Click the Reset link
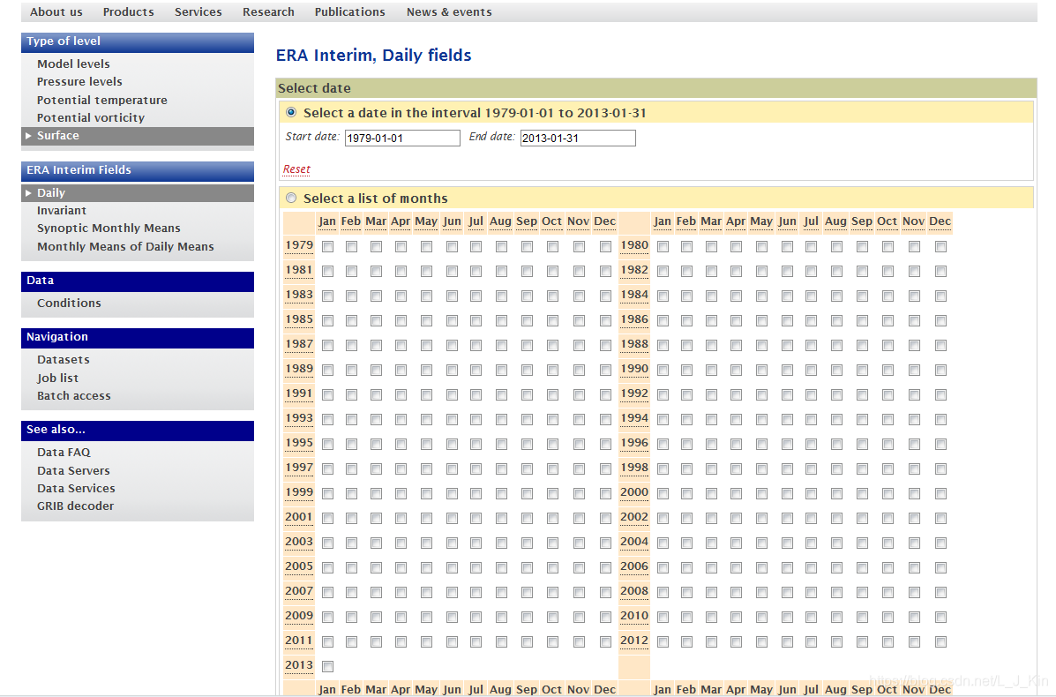The height and width of the screenshot is (697, 1056). (296, 169)
